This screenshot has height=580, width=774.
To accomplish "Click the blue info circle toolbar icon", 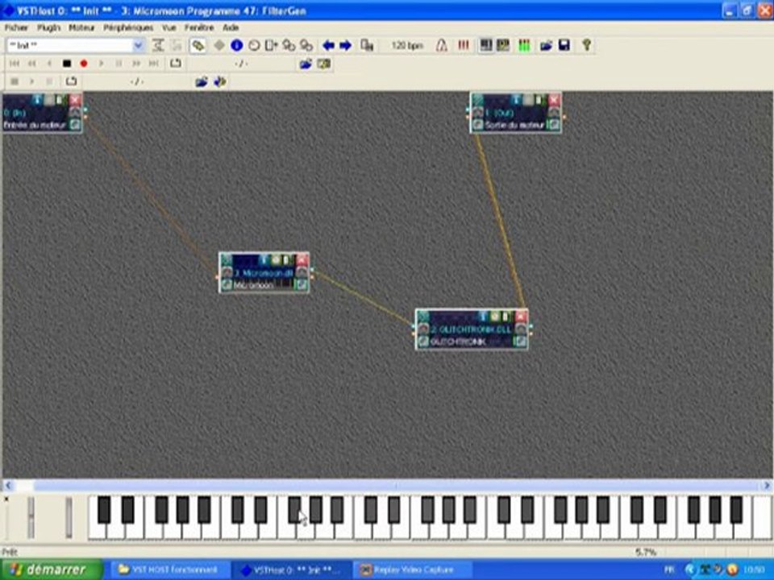I will (x=237, y=45).
